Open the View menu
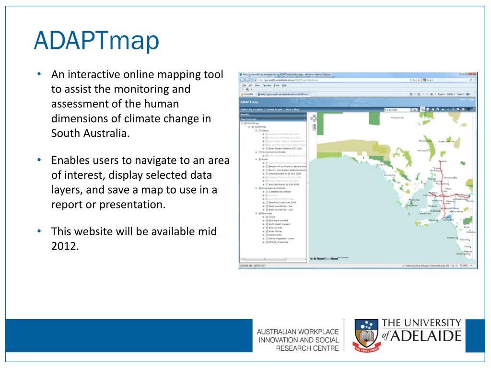 (x=257, y=85)
